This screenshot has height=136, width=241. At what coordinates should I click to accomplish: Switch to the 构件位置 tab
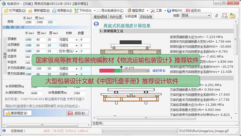pos(116,17)
